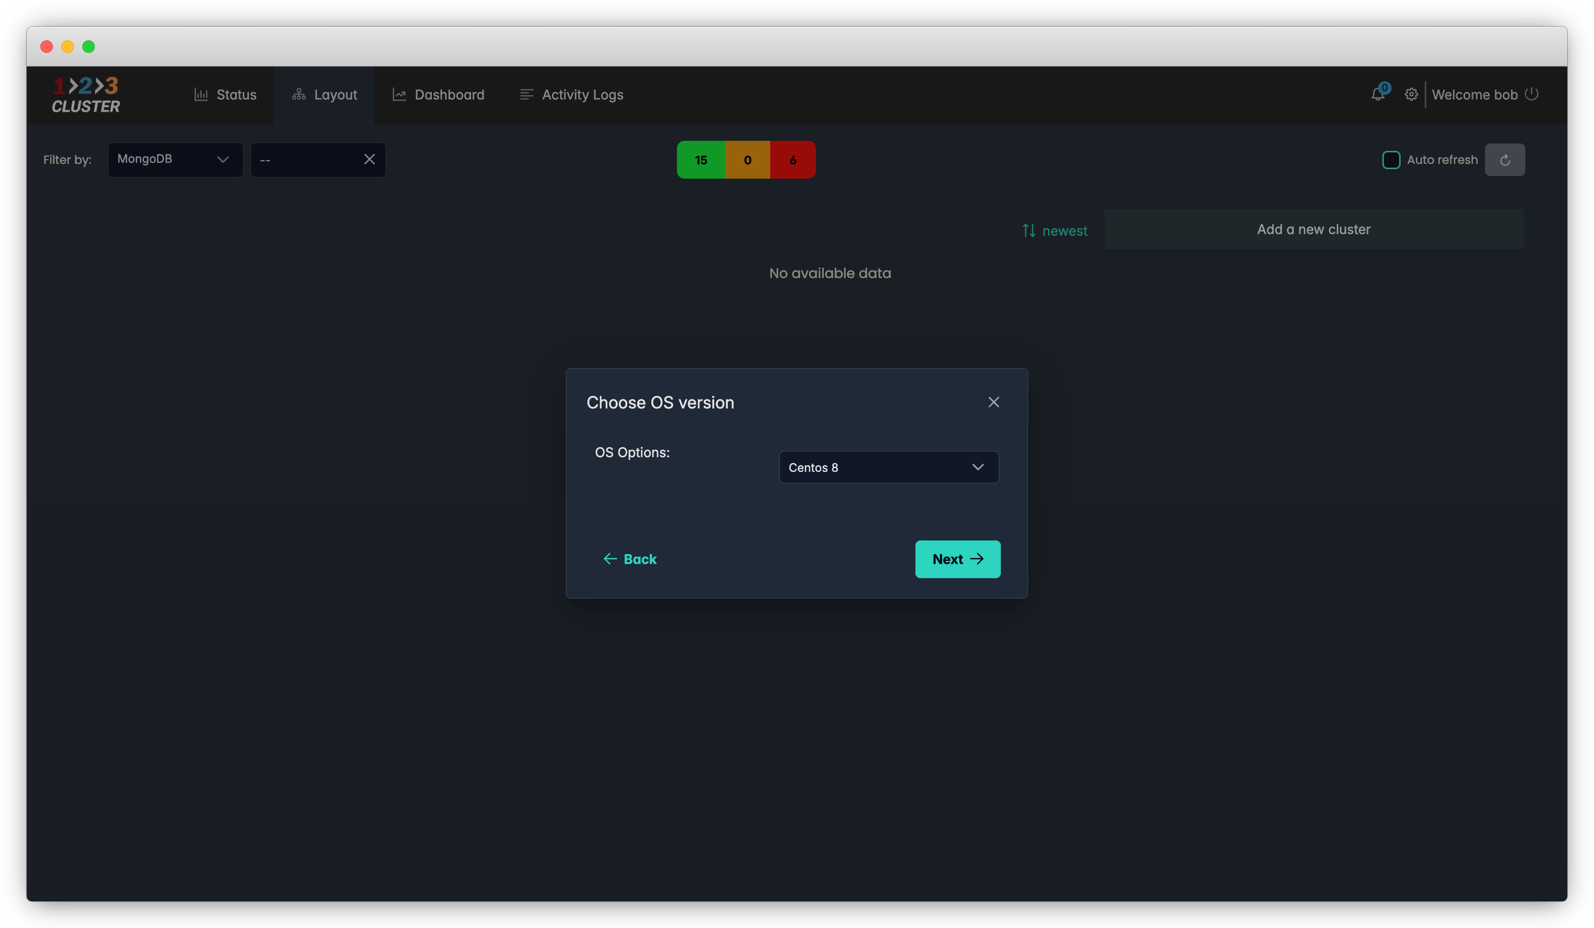Click the 123 Cluster logo
Viewport: 1594px width, 928px height.
click(86, 95)
